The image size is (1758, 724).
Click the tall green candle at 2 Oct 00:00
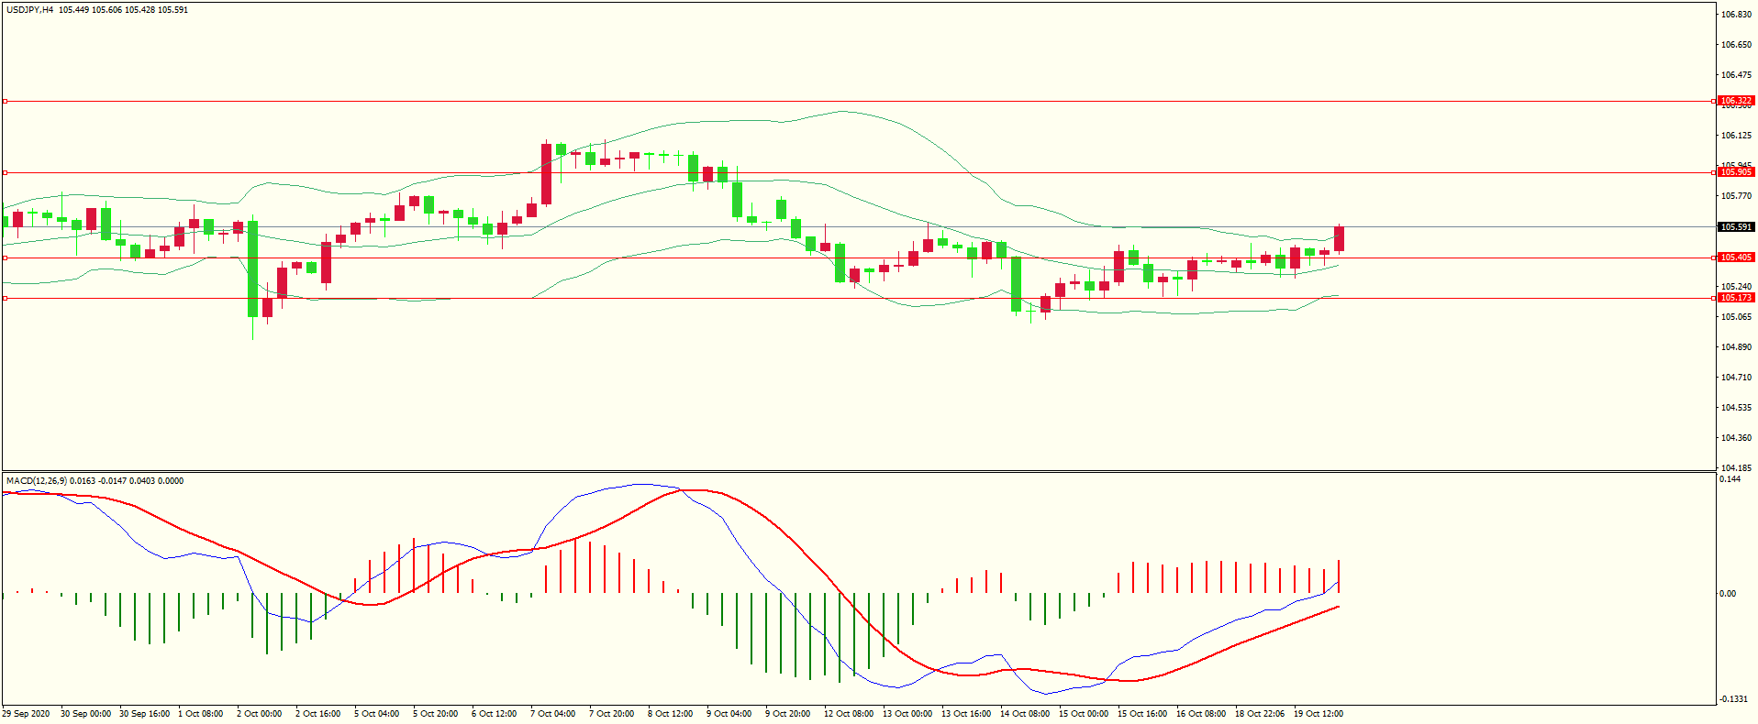(252, 269)
